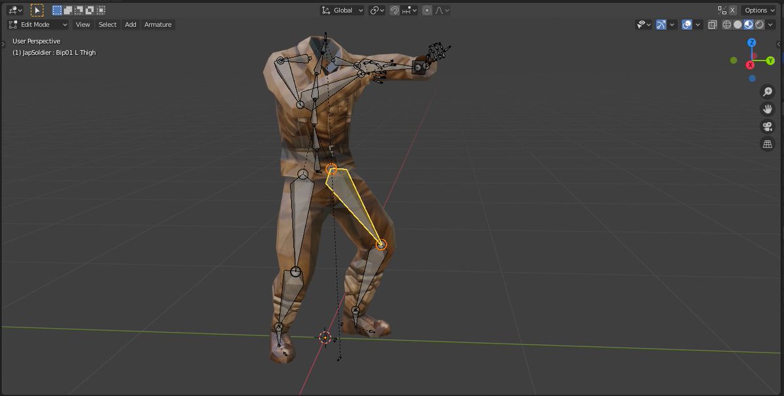Toggle the camera view icon
Viewport: 784px width, 396px height.
click(x=768, y=127)
